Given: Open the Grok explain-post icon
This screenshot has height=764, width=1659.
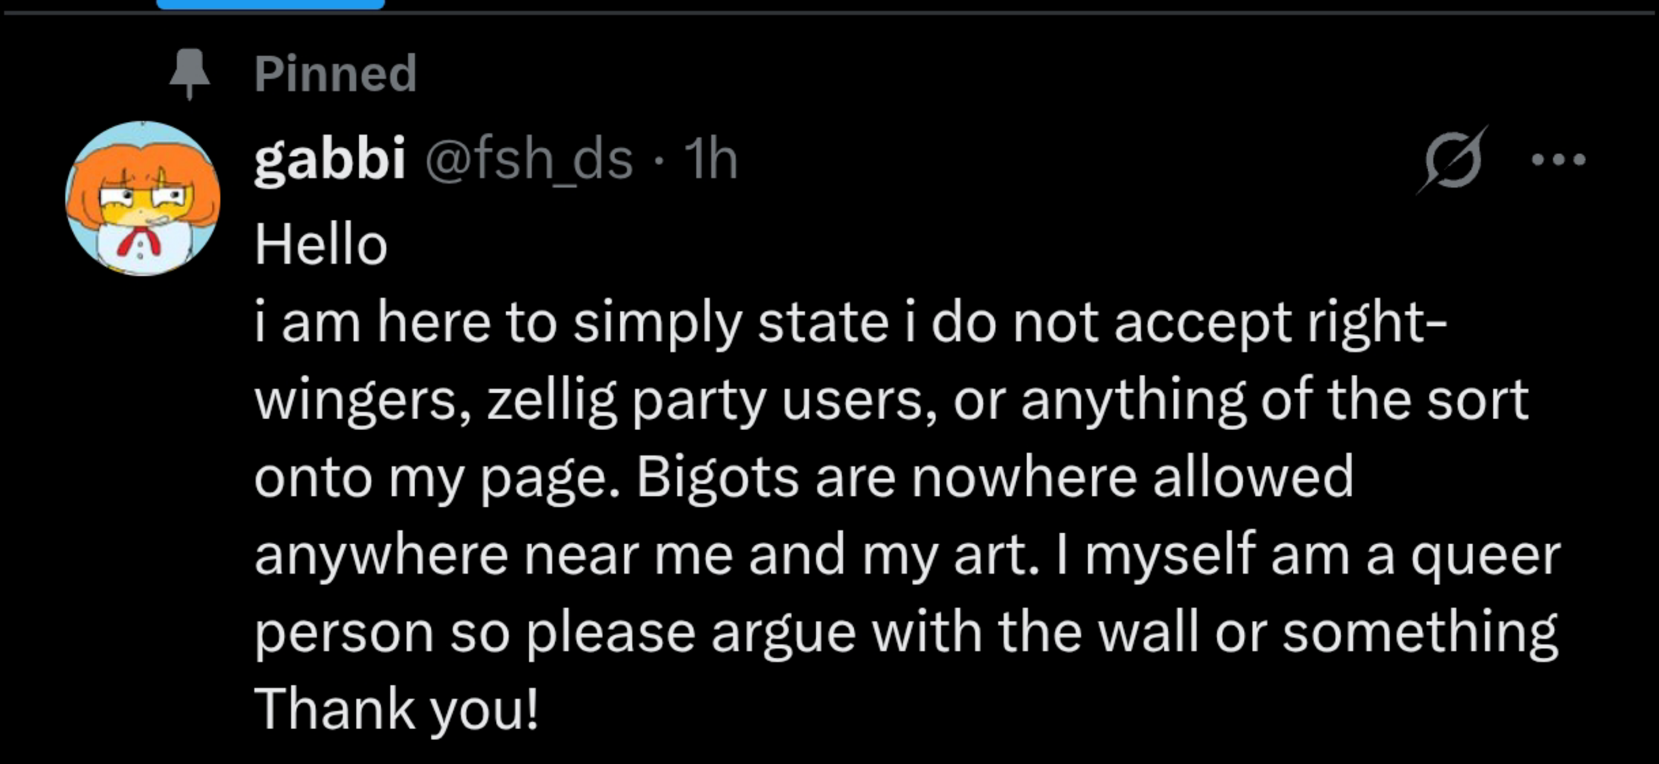Looking at the screenshot, I should (x=1453, y=159).
